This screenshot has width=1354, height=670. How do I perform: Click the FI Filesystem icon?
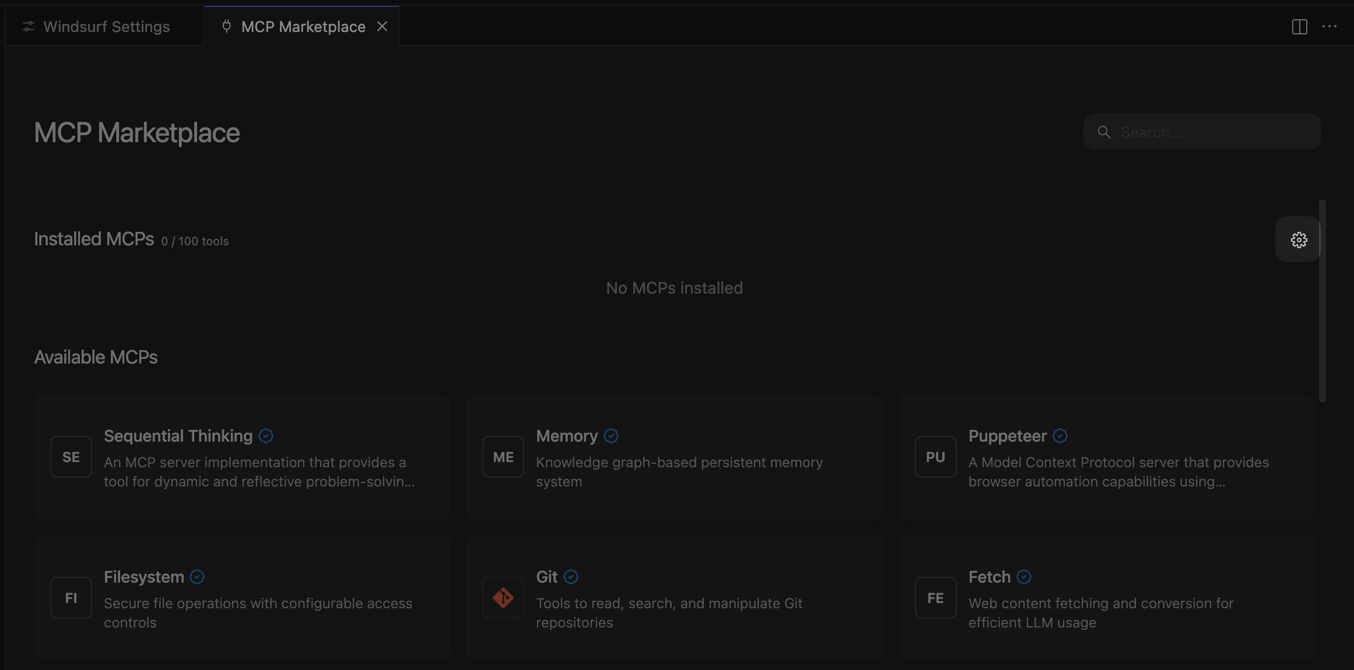click(x=71, y=598)
